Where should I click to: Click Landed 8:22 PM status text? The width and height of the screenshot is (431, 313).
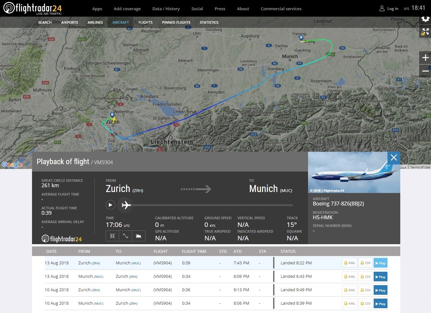click(296, 263)
